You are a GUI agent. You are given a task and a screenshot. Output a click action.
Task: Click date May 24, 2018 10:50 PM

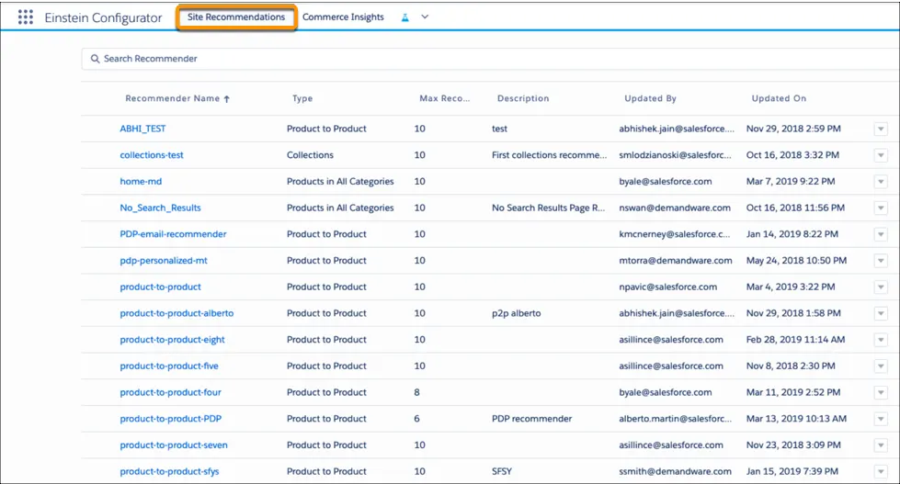[796, 260]
